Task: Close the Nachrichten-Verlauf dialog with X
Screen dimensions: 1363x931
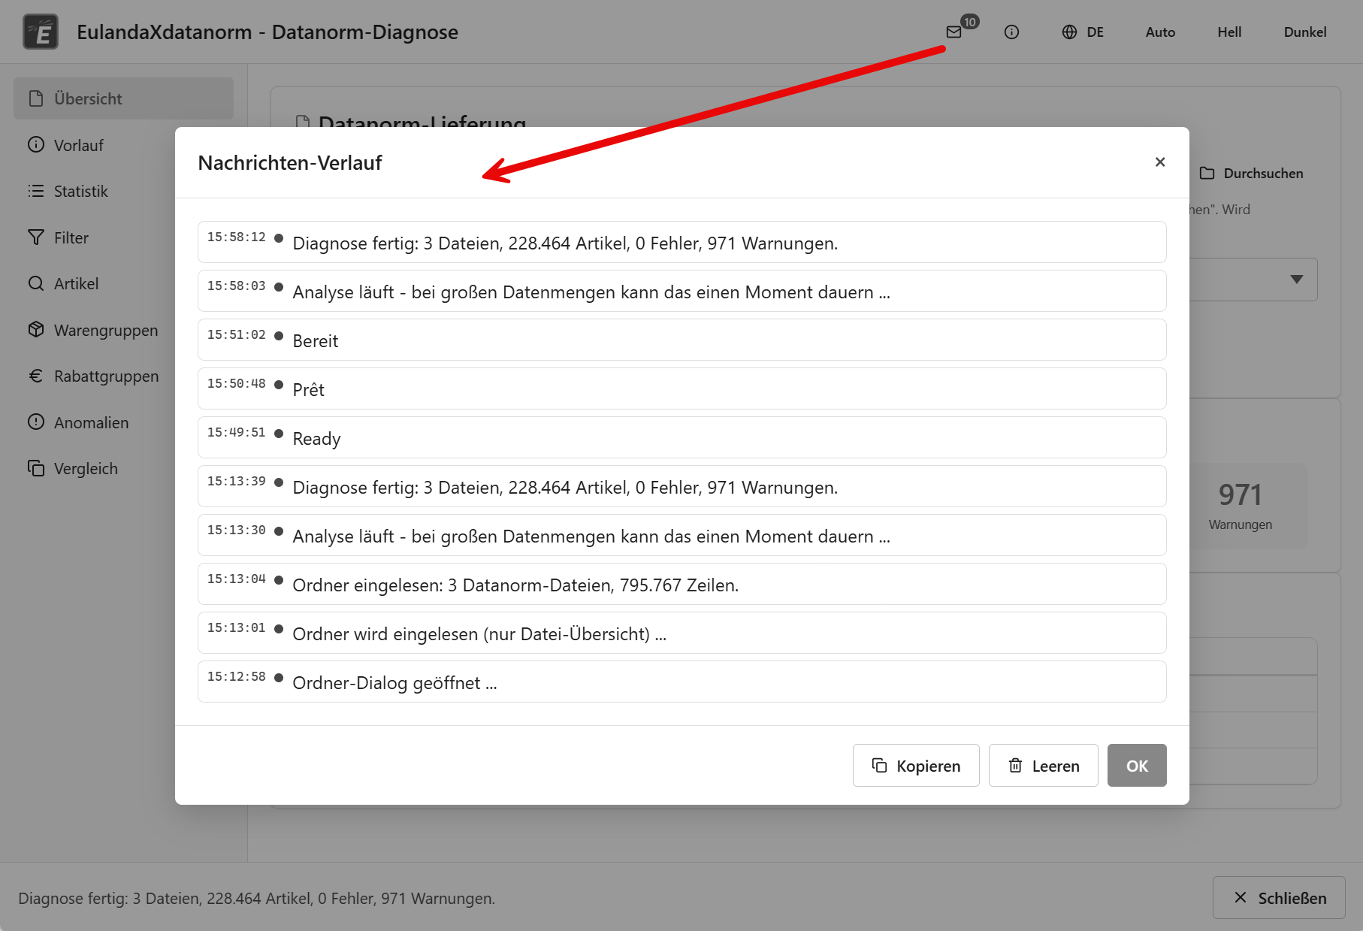Action: pos(1160,162)
